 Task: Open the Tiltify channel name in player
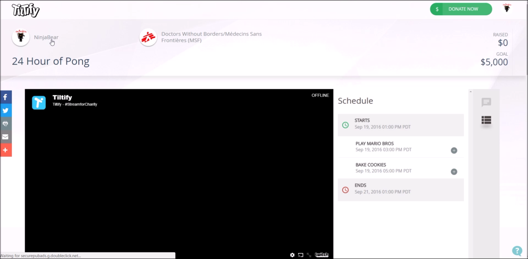click(x=62, y=98)
